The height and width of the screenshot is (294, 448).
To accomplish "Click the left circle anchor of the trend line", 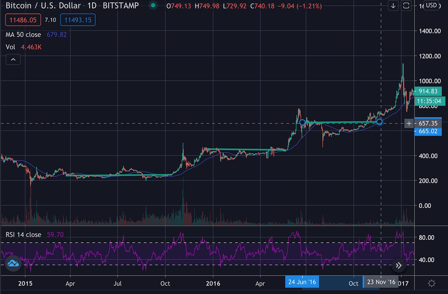I will pyautogui.click(x=302, y=123).
